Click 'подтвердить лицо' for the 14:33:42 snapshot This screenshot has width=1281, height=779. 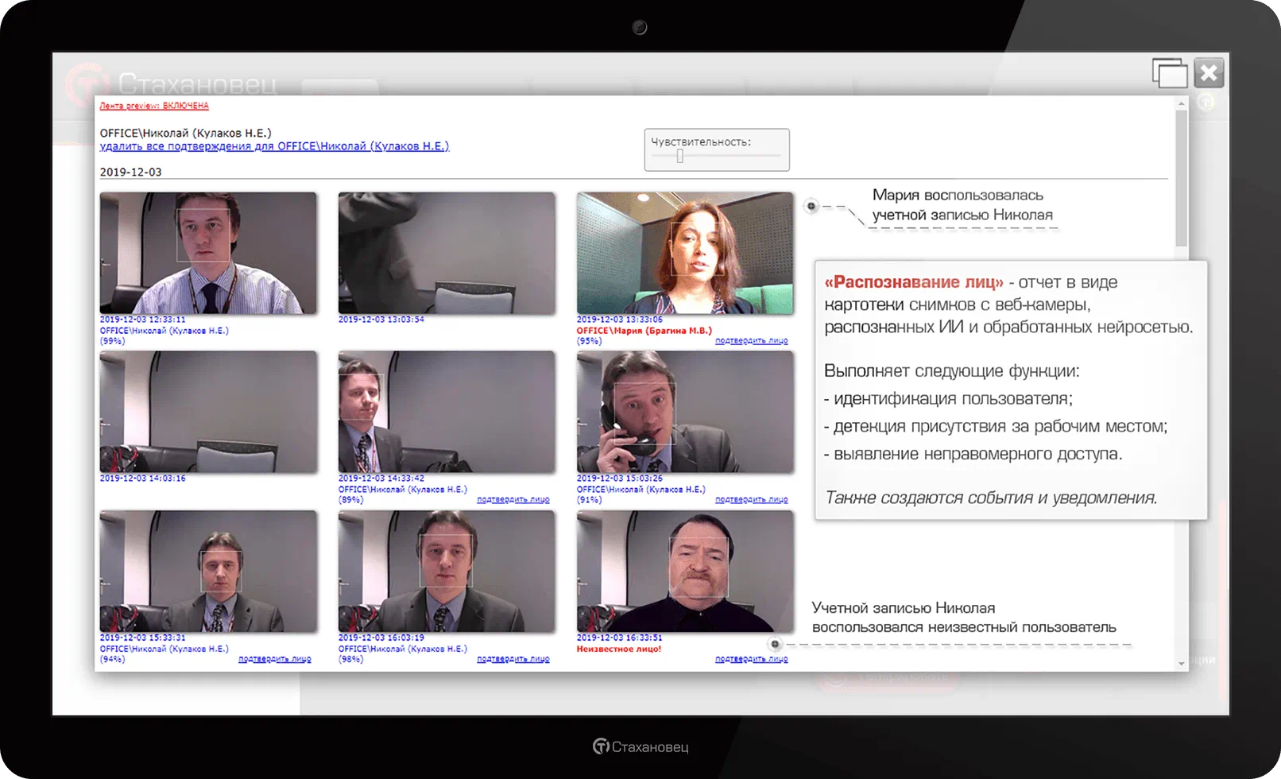tap(513, 500)
